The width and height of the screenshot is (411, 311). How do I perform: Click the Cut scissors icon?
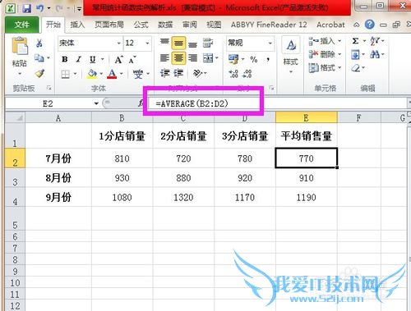(39, 43)
